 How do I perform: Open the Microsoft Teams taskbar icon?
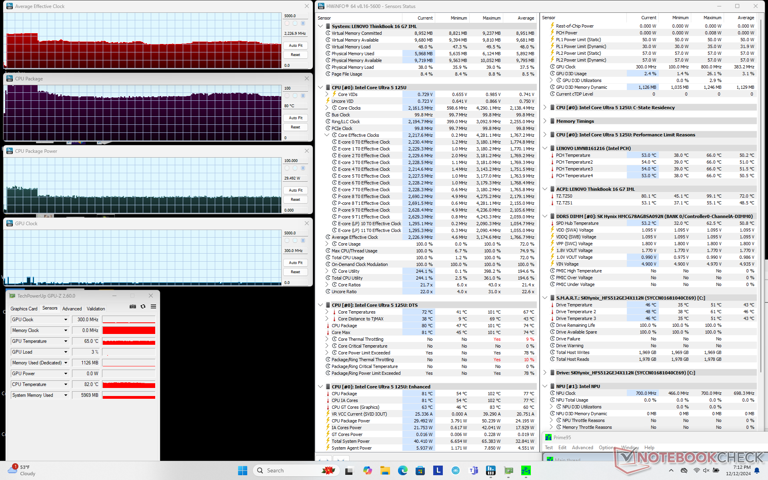pyautogui.click(x=474, y=470)
